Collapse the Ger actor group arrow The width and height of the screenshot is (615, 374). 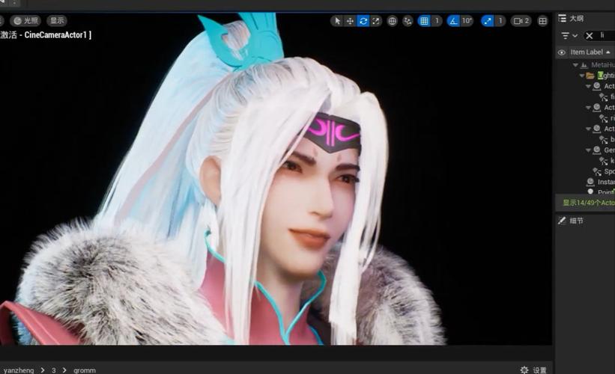coord(588,150)
